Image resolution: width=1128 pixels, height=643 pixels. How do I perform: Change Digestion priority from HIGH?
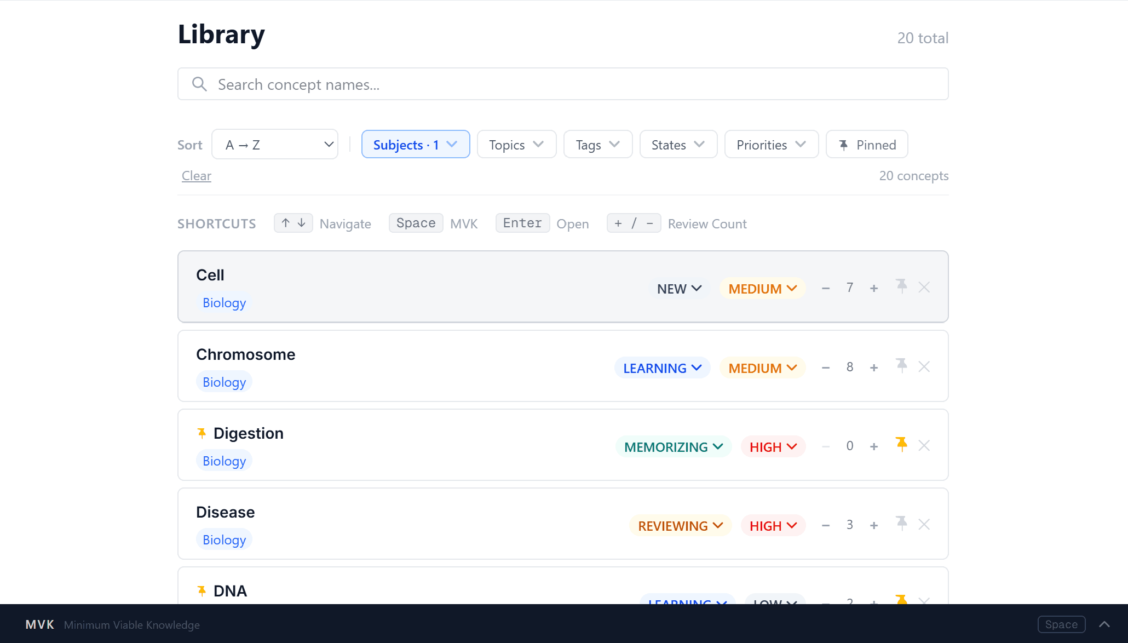[x=773, y=447]
